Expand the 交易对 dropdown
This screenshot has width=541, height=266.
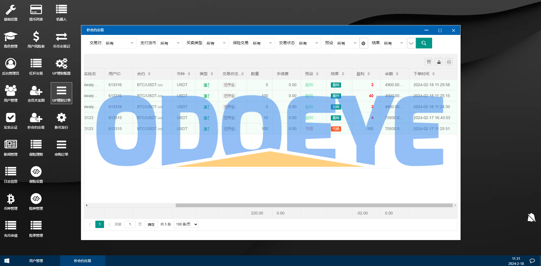click(x=120, y=43)
